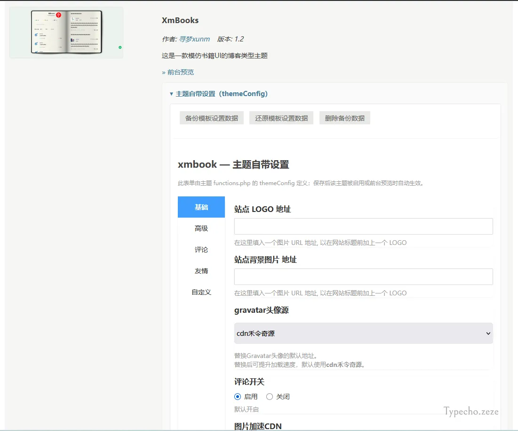Screen dimensions: 518x431
Task: Click 还原模板设置数据 restore button
Action: point(281,118)
